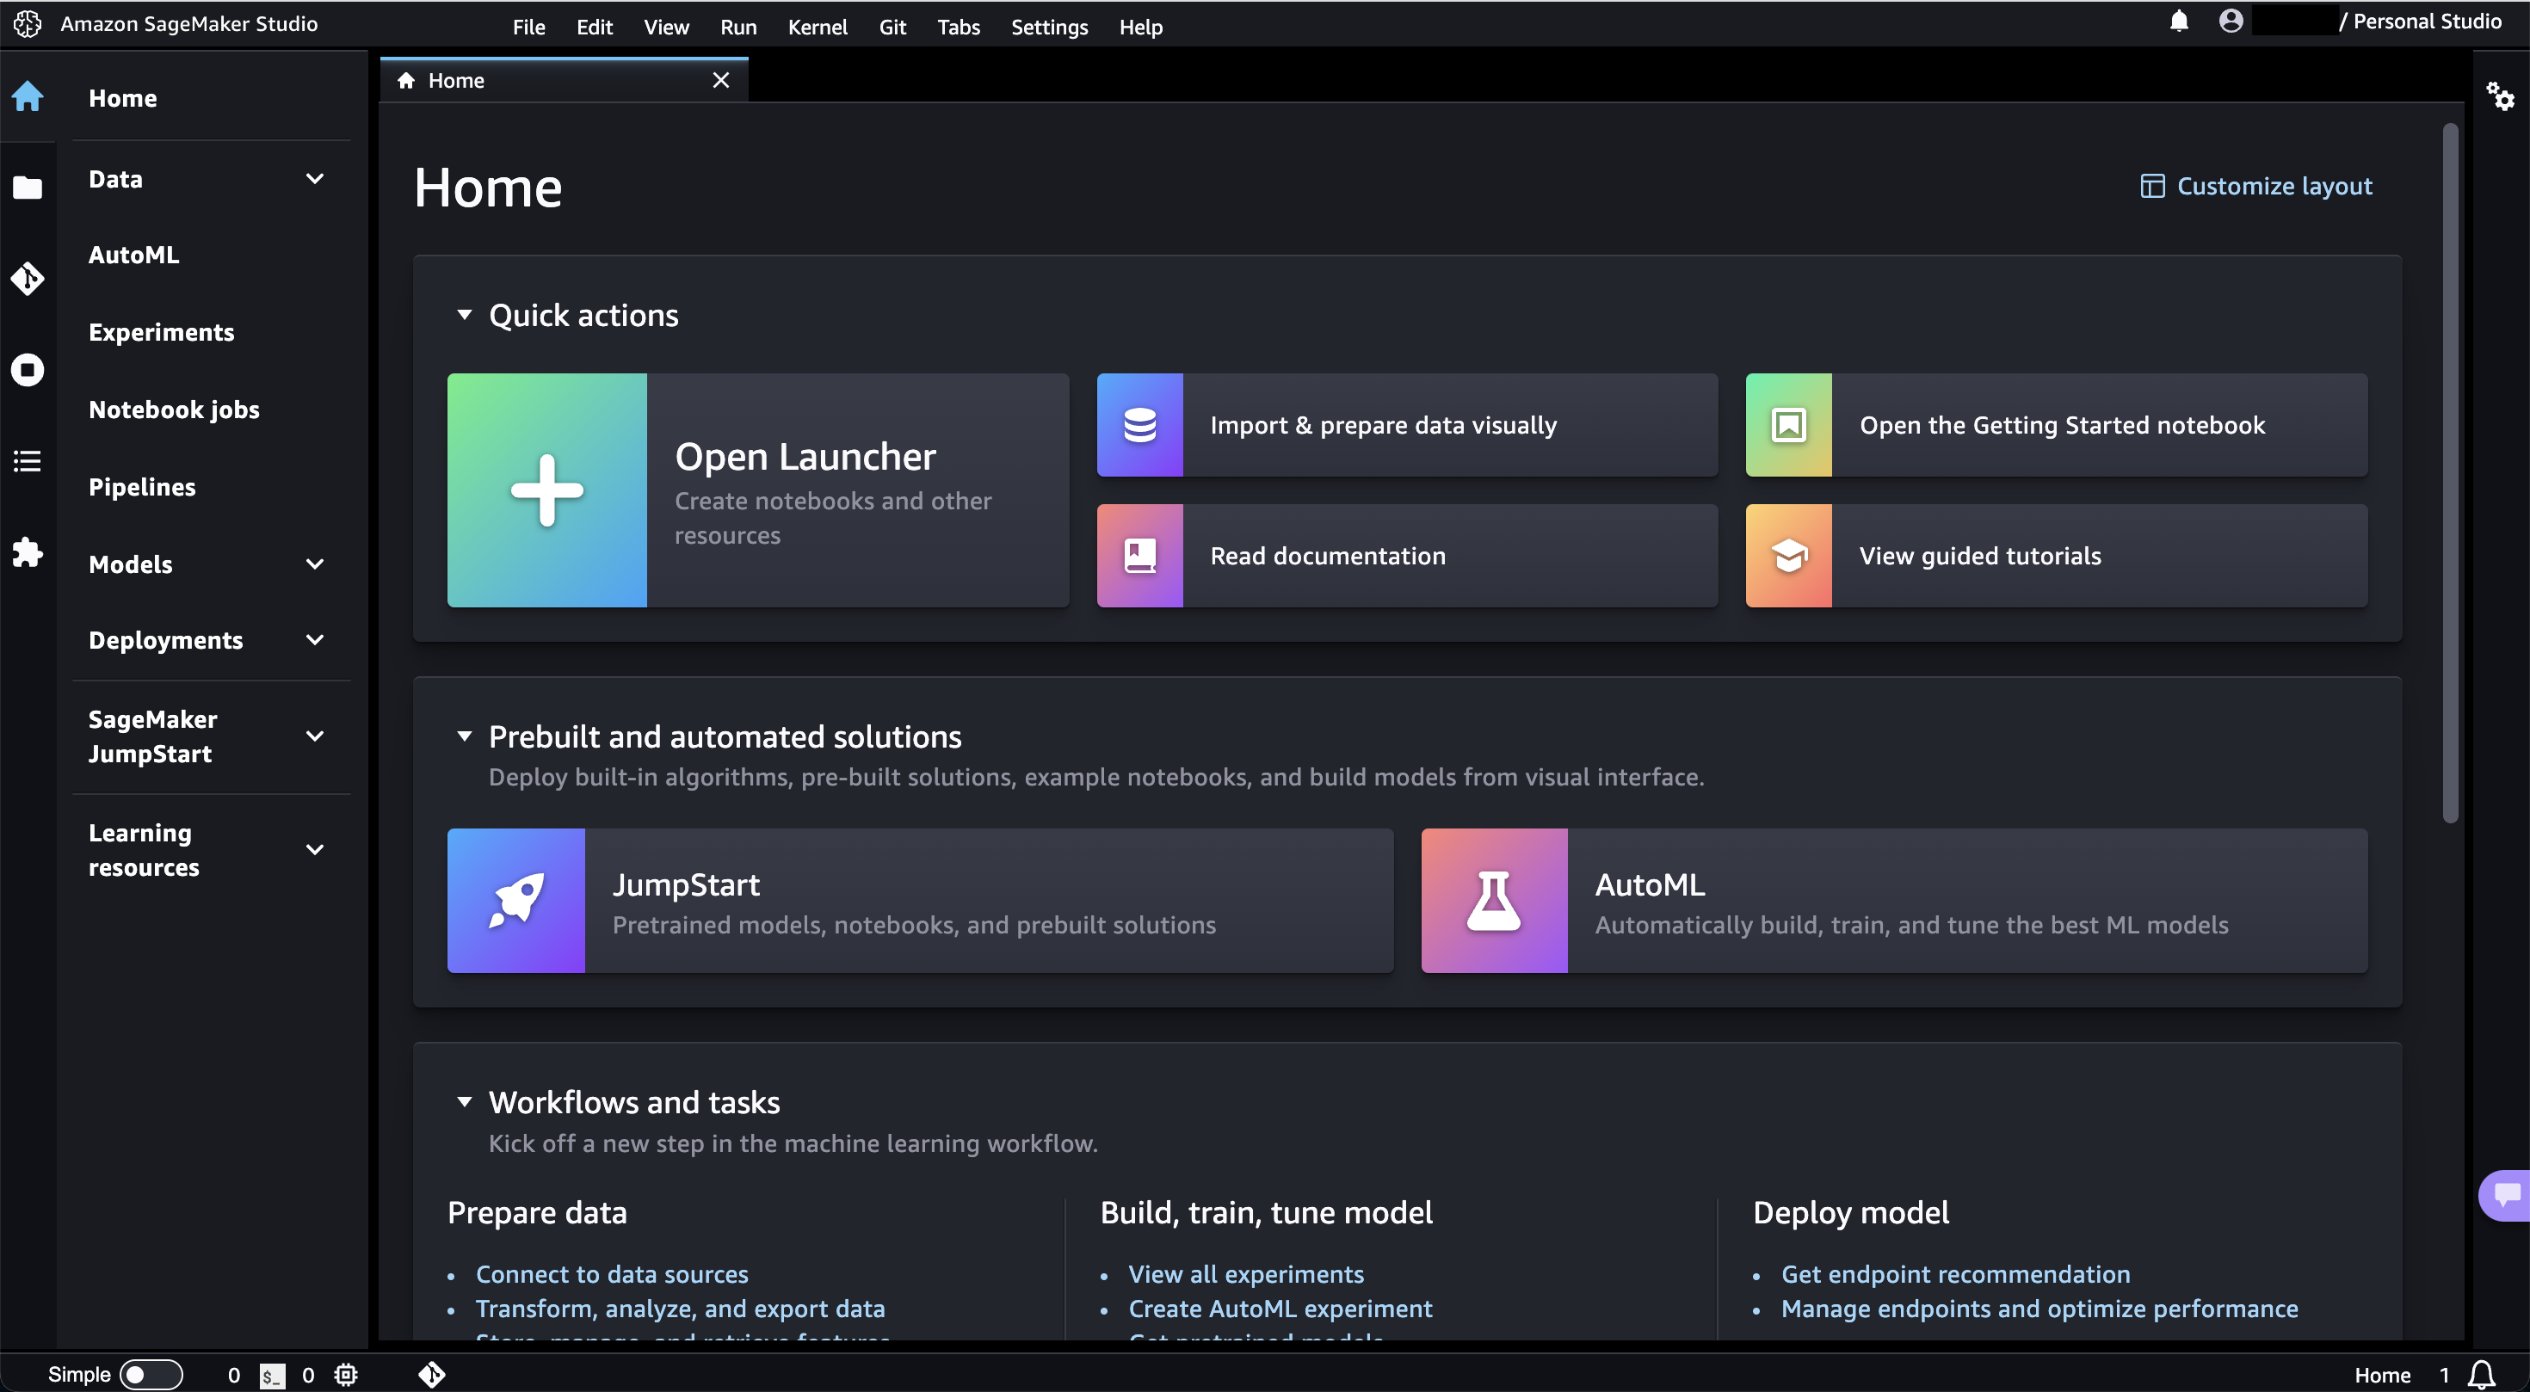2530x1392 pixels.
Task: Click Create AutoML experiment link
Action: (1280, 1309)
